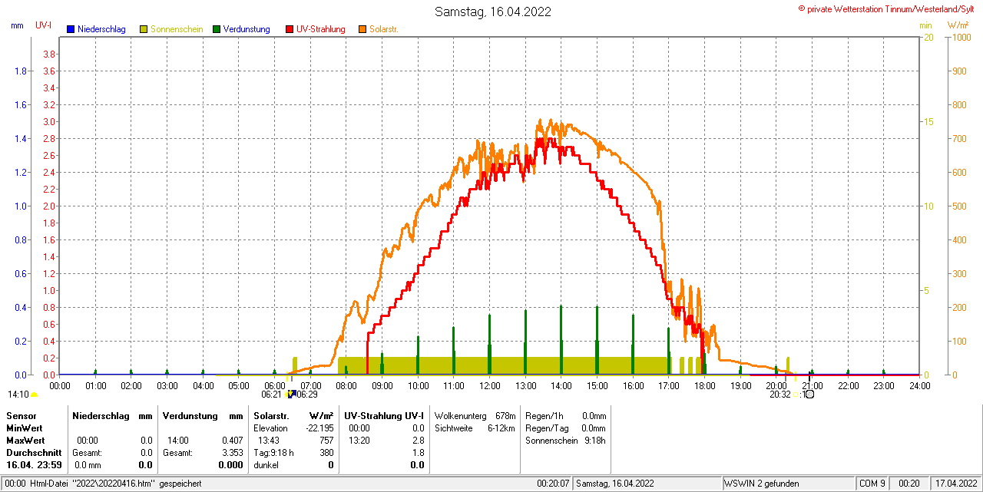Click the title Samstag, 16.04.2022
Viewport: 983px width, 492px height.
tap(492, 12)
